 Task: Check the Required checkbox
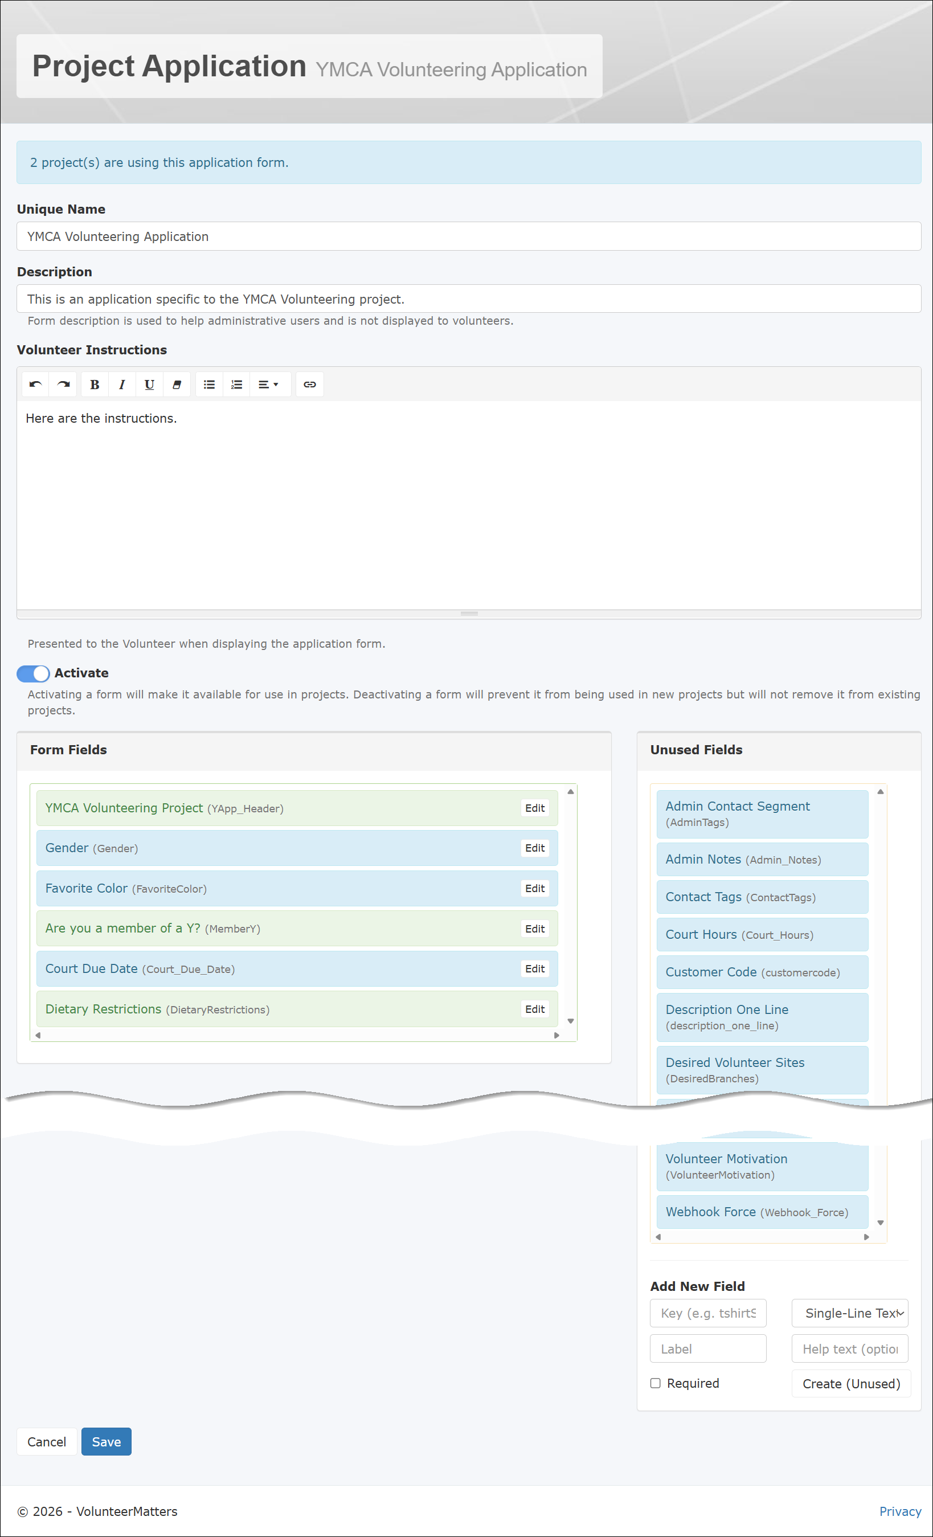(656, 1383)
